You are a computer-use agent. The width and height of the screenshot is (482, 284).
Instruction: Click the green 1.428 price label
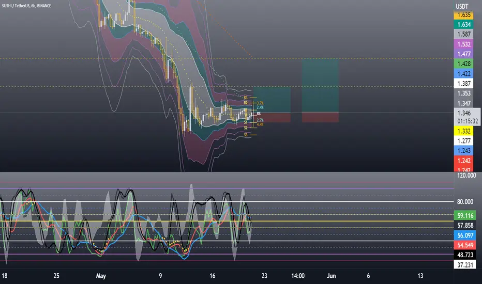[x=463, y=64]
